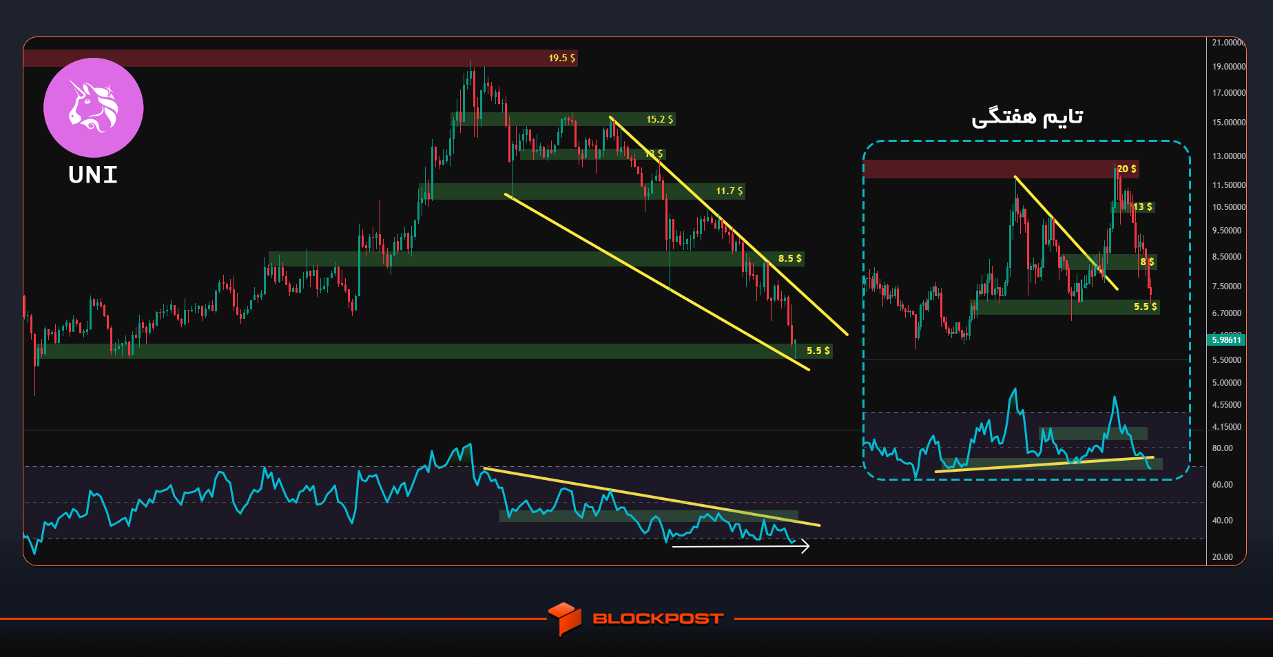Screen dimensions: 1273x657
Task: Select the 8.5 $ support label
Action: (x=790, y=258)
